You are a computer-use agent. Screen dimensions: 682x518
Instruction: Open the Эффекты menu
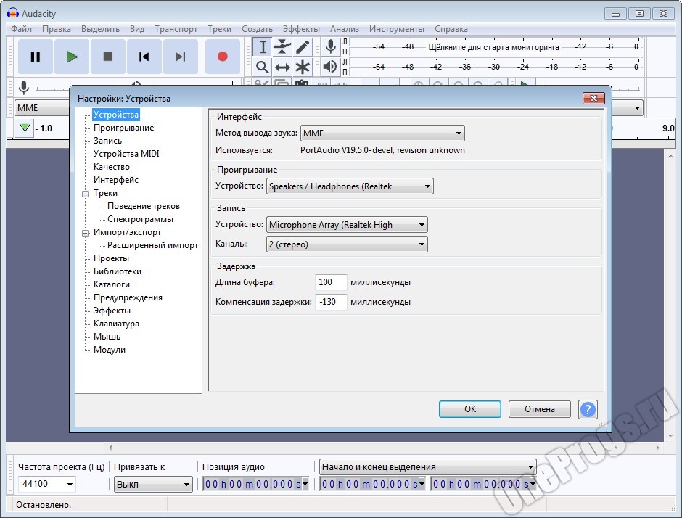[301, 29]
